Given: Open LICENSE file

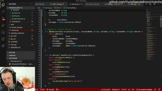Looking at the screenshot, I should [14, 42].
